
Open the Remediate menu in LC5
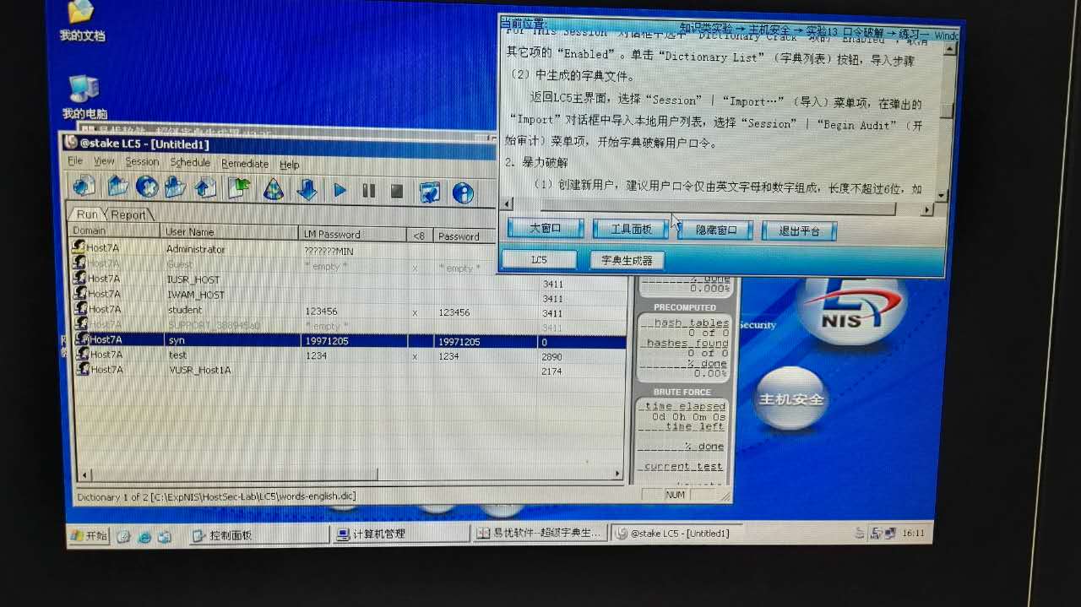pyautogui.click(x=245, y=164)
